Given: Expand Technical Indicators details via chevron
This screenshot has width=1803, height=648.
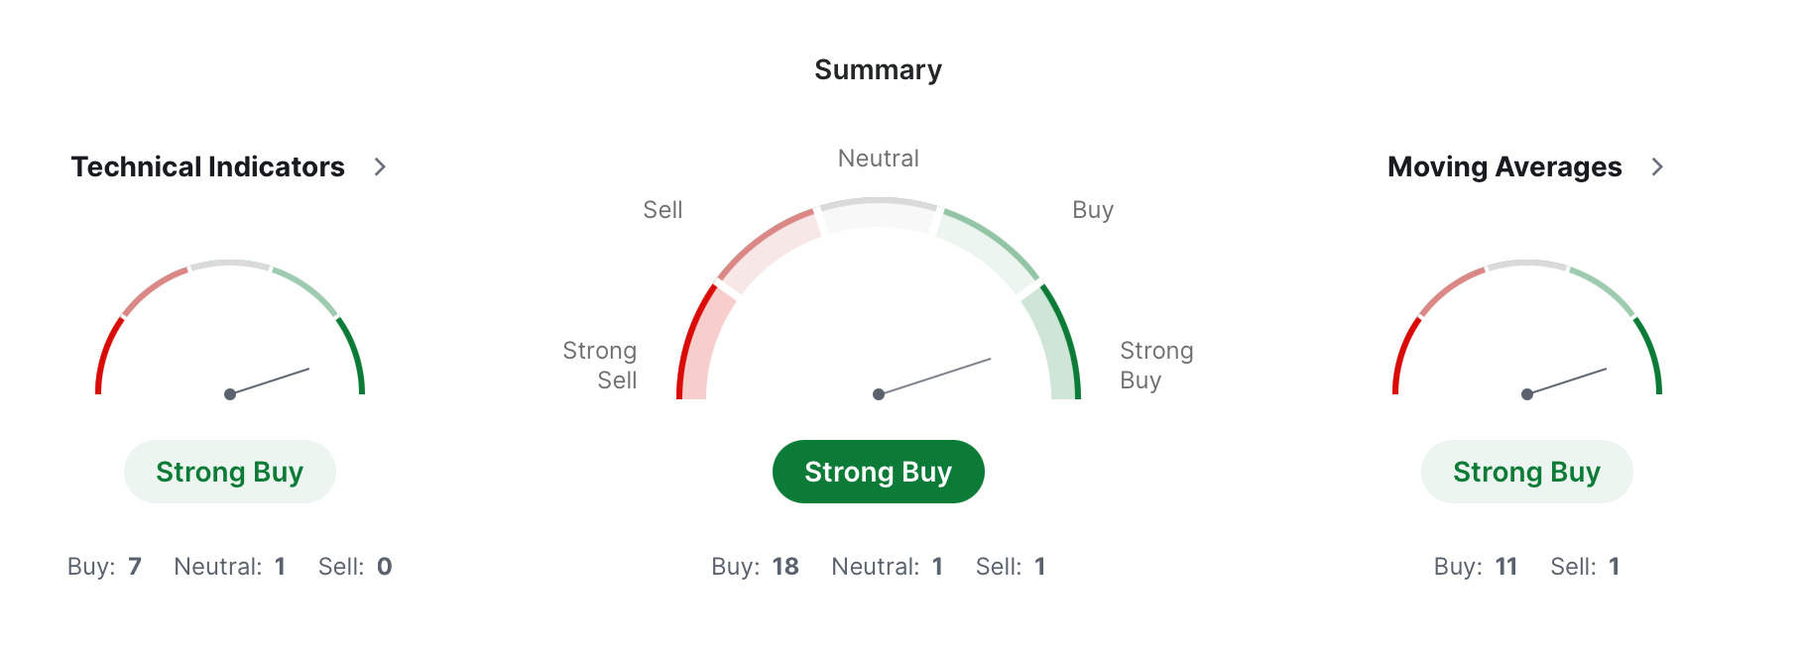Looking at the screenshot, I should pyautogui.click(x=380, y=167).
